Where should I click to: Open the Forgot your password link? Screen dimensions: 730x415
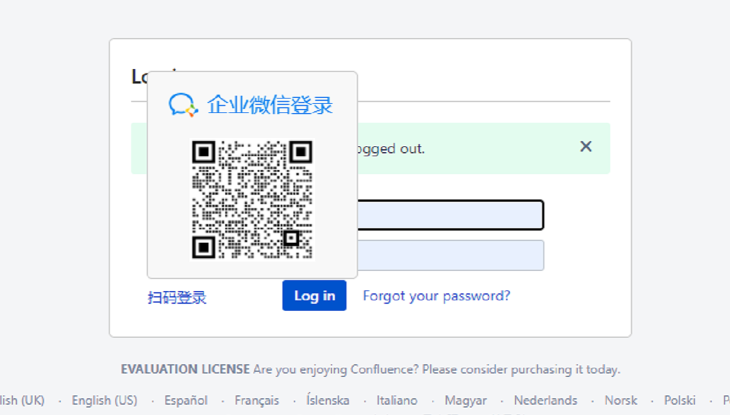(x=436, y=296)
